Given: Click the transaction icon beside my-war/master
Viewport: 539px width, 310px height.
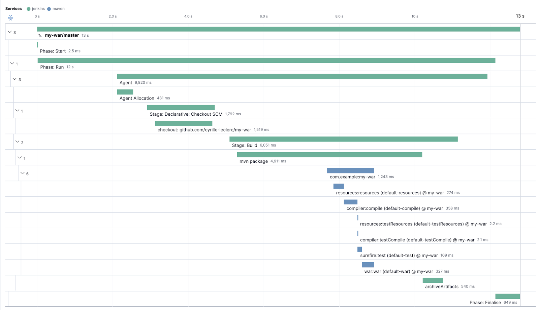Looking at the screenshot, I should point(40,35).
